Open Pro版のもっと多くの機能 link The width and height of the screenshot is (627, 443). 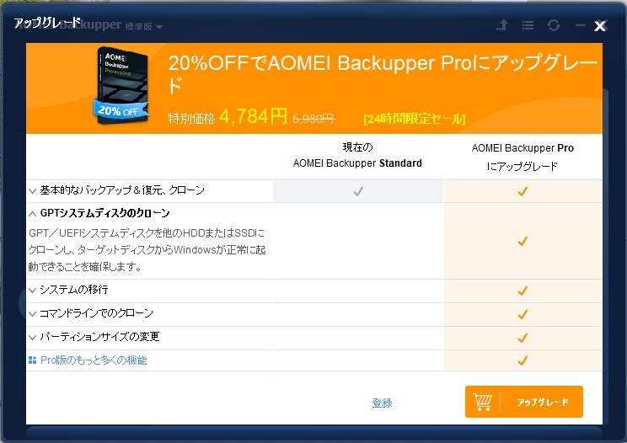(94, 360)
